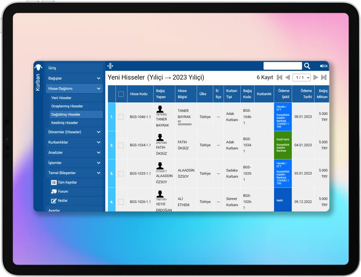The image size is (361, 277).
Task: Open Notlar edit icon
Action: (54, 200)
